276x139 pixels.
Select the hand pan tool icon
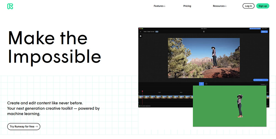pyautogui.click(x=204, y=32)
